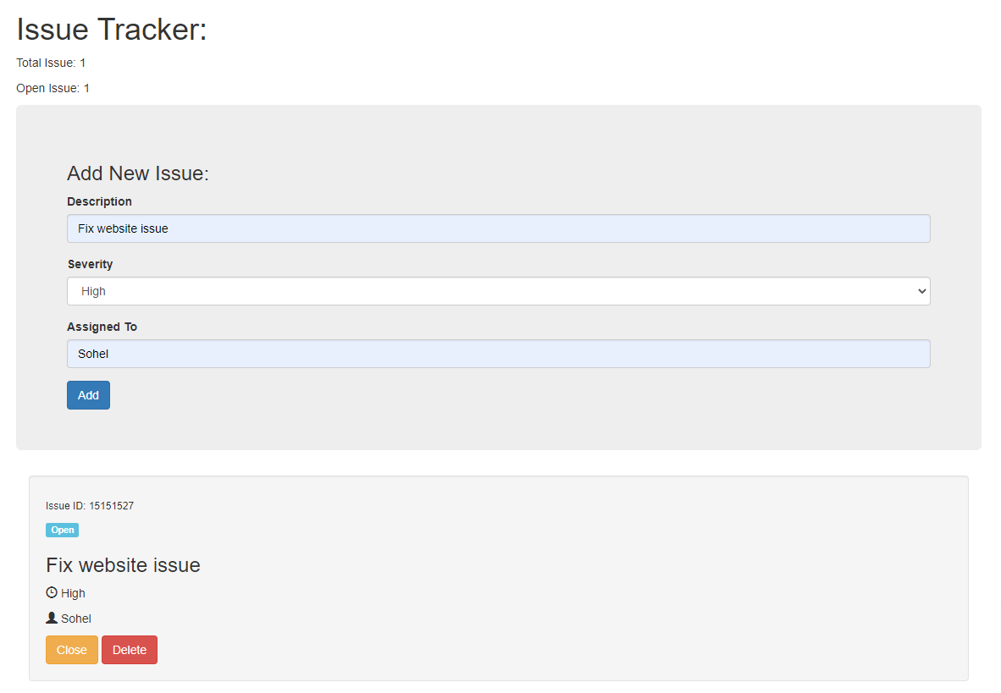Click the Sohel assignee name in card
This screenshot has height=693, width=1001.
click(x=76, y=619)
